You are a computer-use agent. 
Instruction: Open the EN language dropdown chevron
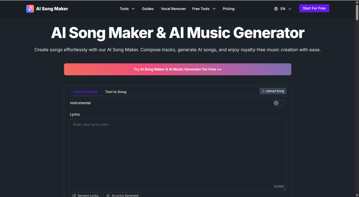[x=290, y=9]
